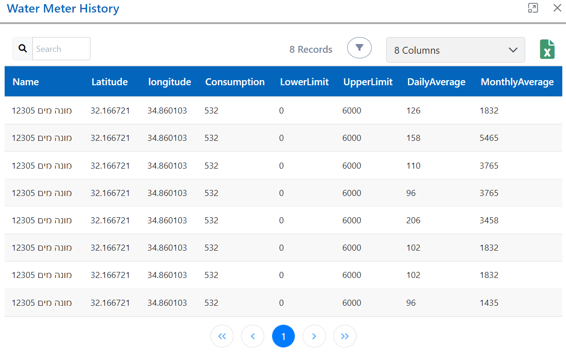Click the search magnifier icon
The image size is (566, 353).
[x=22, y=48]
